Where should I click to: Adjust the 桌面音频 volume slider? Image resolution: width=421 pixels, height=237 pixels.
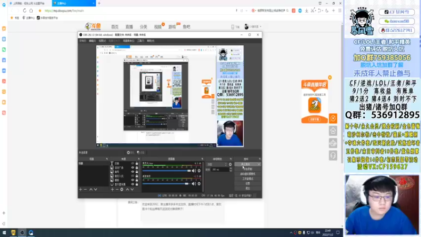(x=166, y=184)
